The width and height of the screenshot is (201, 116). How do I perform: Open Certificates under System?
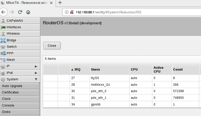pos(19,92)
